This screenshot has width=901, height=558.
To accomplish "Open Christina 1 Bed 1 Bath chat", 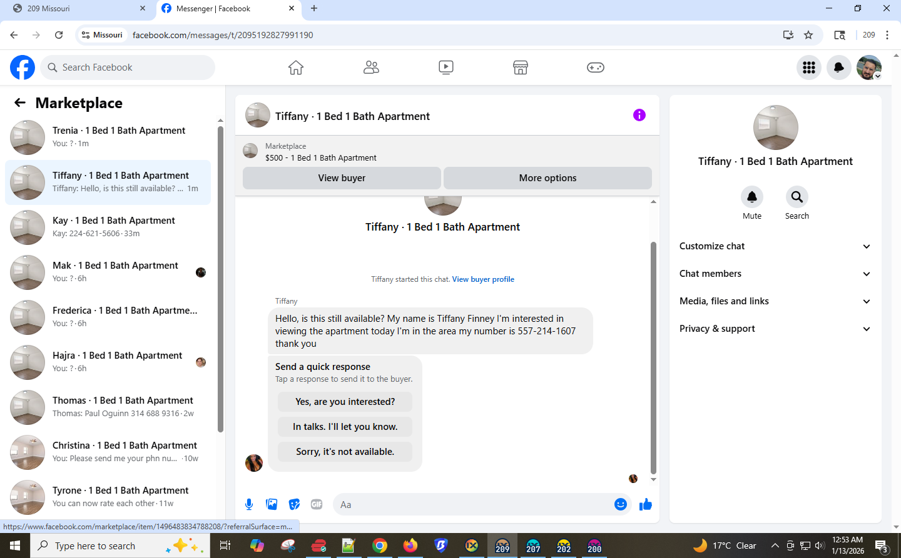I will pyautogui.click(x=108, y=452).
